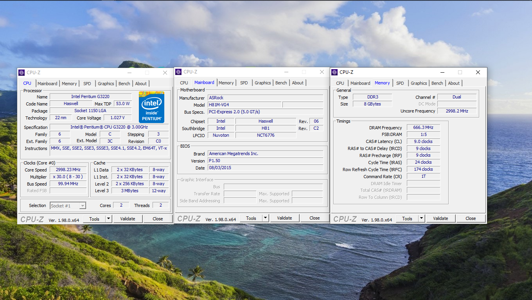Open Tools dropdown arrow in Memory window
The image size is (532, 300).
tap(421, 218)
